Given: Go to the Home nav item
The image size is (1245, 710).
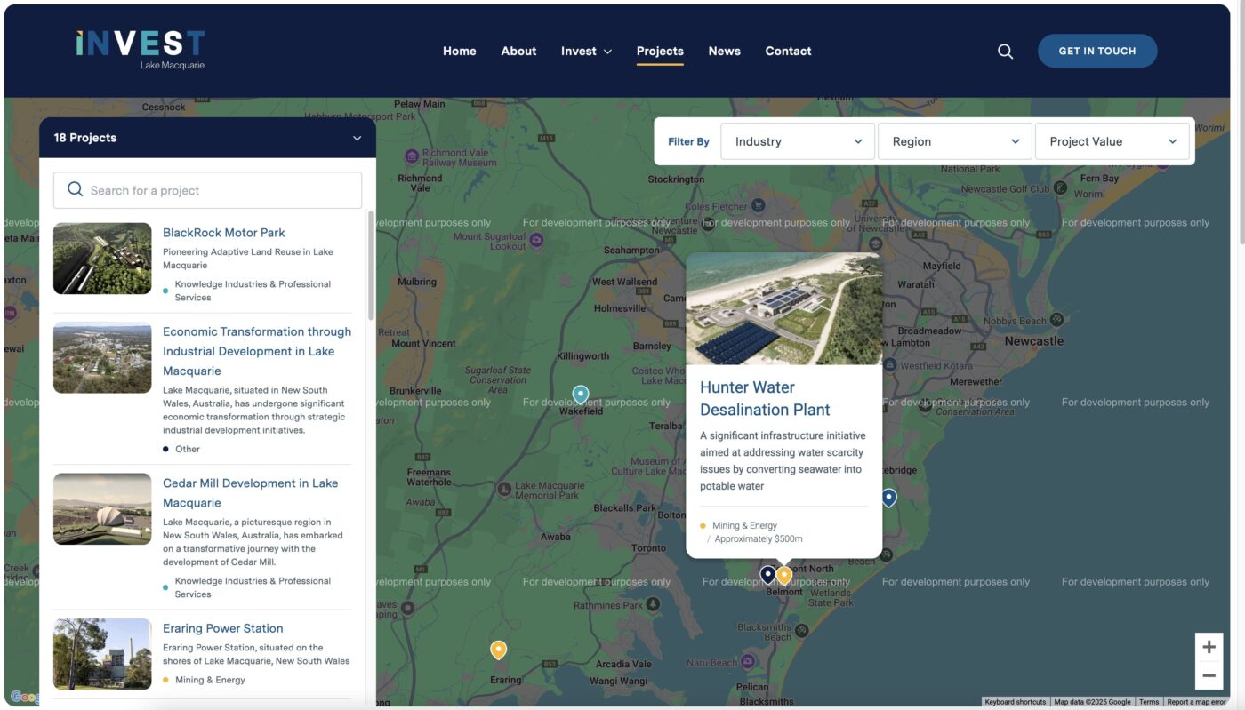Looking at the screenshot, I should [x=460, y=51].
